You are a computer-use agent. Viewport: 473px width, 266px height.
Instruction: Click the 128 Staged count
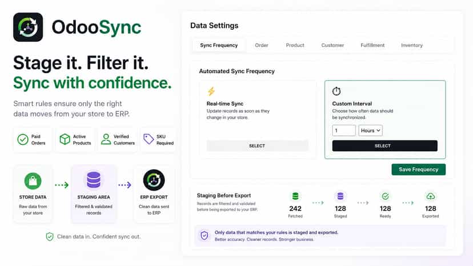pyautogui.click(x=340, y=208)
